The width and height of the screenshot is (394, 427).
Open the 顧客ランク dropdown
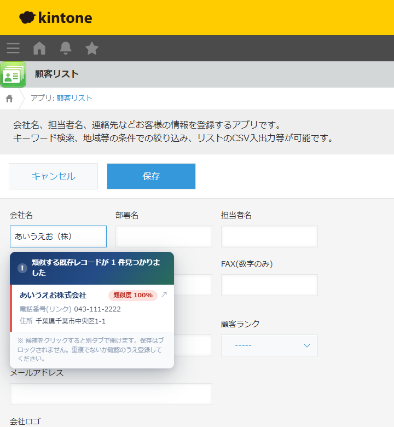[269, 345]
